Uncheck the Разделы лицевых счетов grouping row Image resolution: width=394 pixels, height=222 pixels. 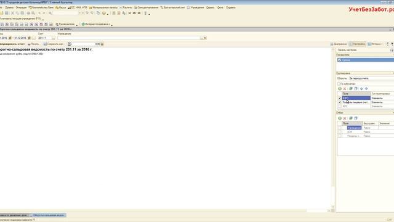pos(339,102)
